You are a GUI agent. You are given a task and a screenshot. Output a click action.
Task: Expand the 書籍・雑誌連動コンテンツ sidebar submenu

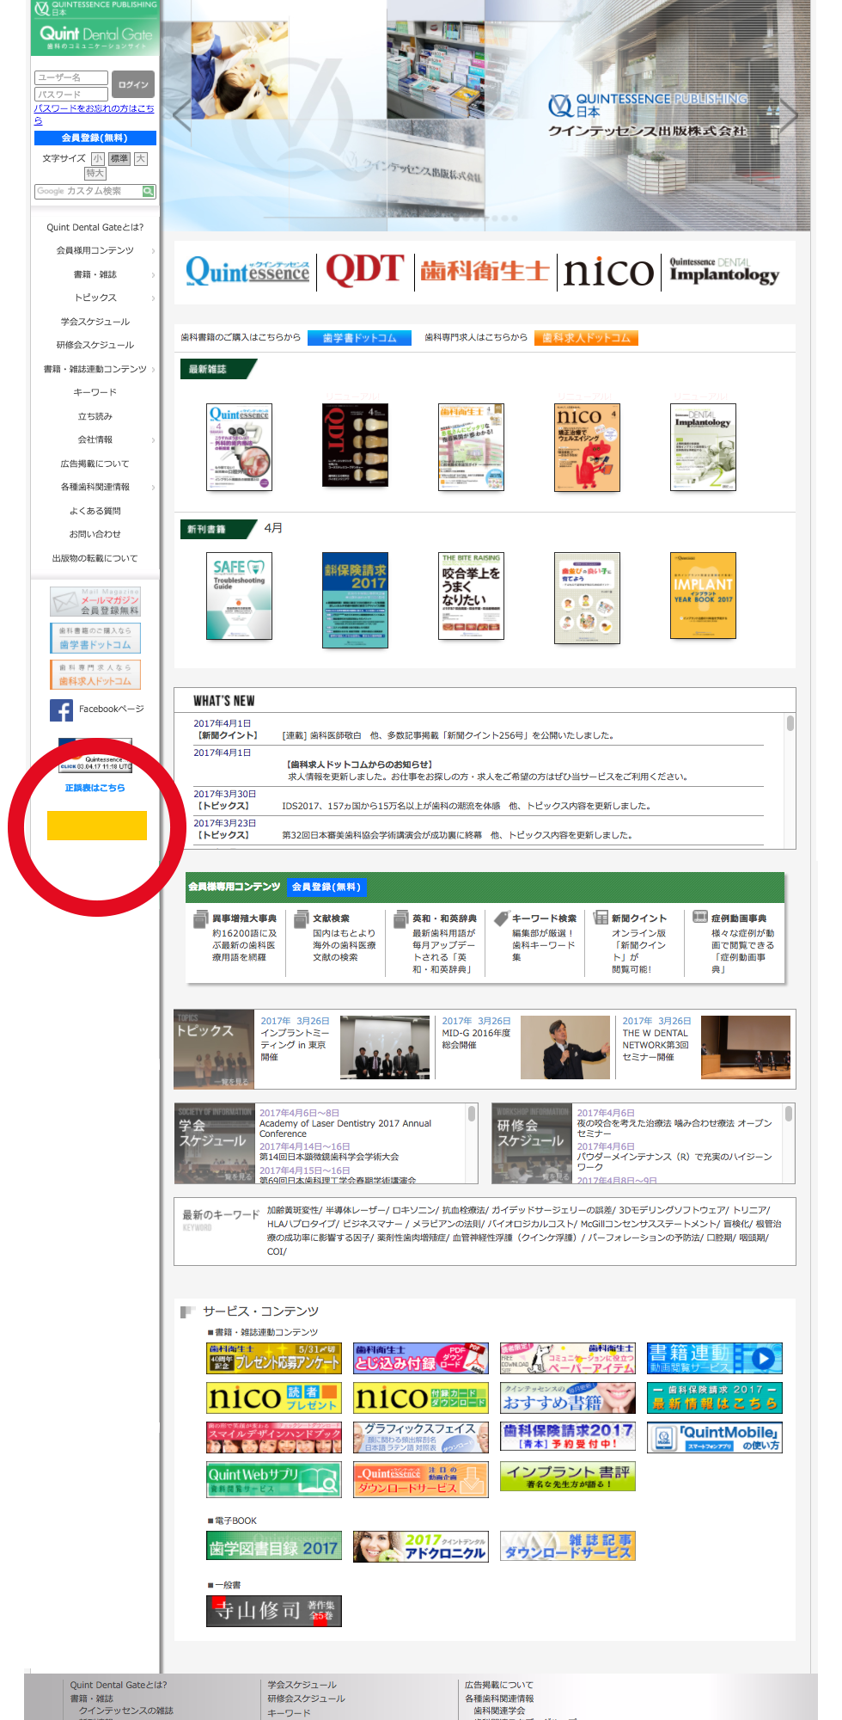[x=153, y=370]
